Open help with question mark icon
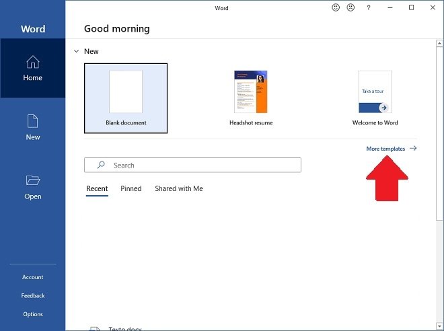 368,8
